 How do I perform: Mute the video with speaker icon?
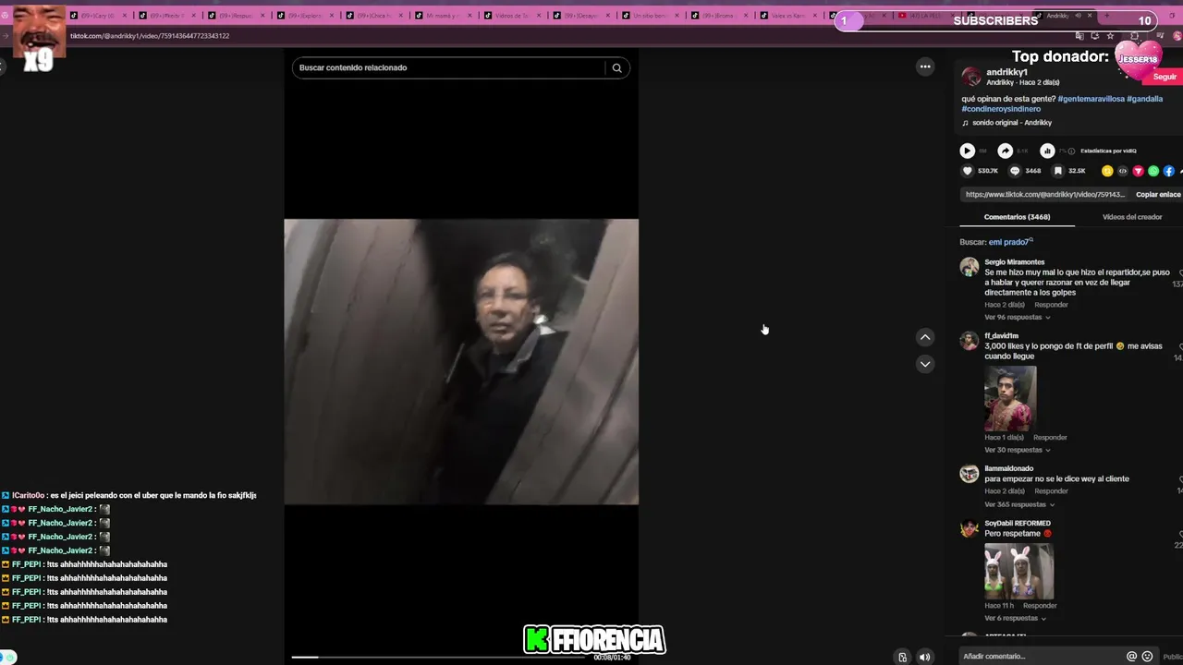tap(924, 658)
